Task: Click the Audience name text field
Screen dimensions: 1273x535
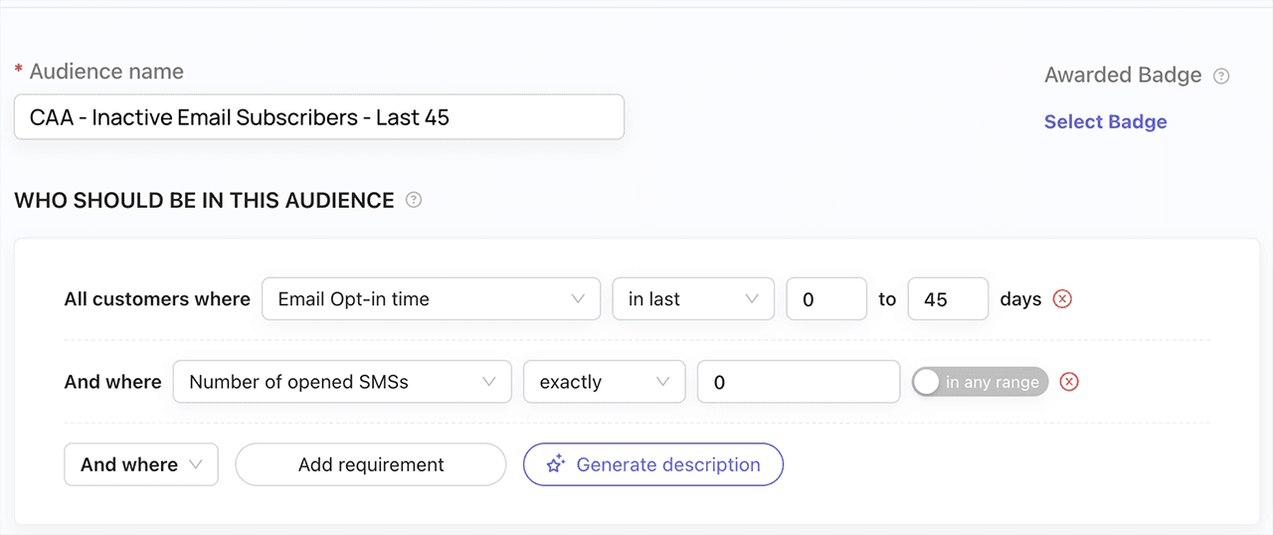Action: [318, 117]
